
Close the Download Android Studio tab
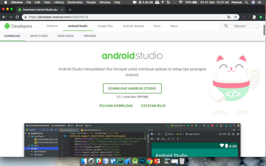[x=62, y=10]
